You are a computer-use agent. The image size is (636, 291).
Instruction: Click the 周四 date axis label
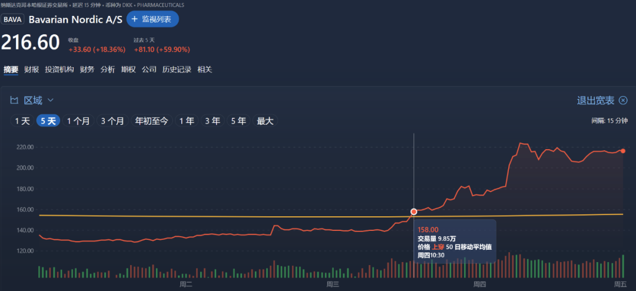pos(480,284)
